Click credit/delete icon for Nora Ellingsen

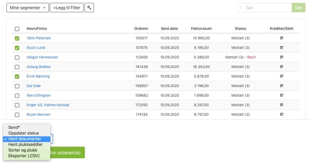point(282,95)
